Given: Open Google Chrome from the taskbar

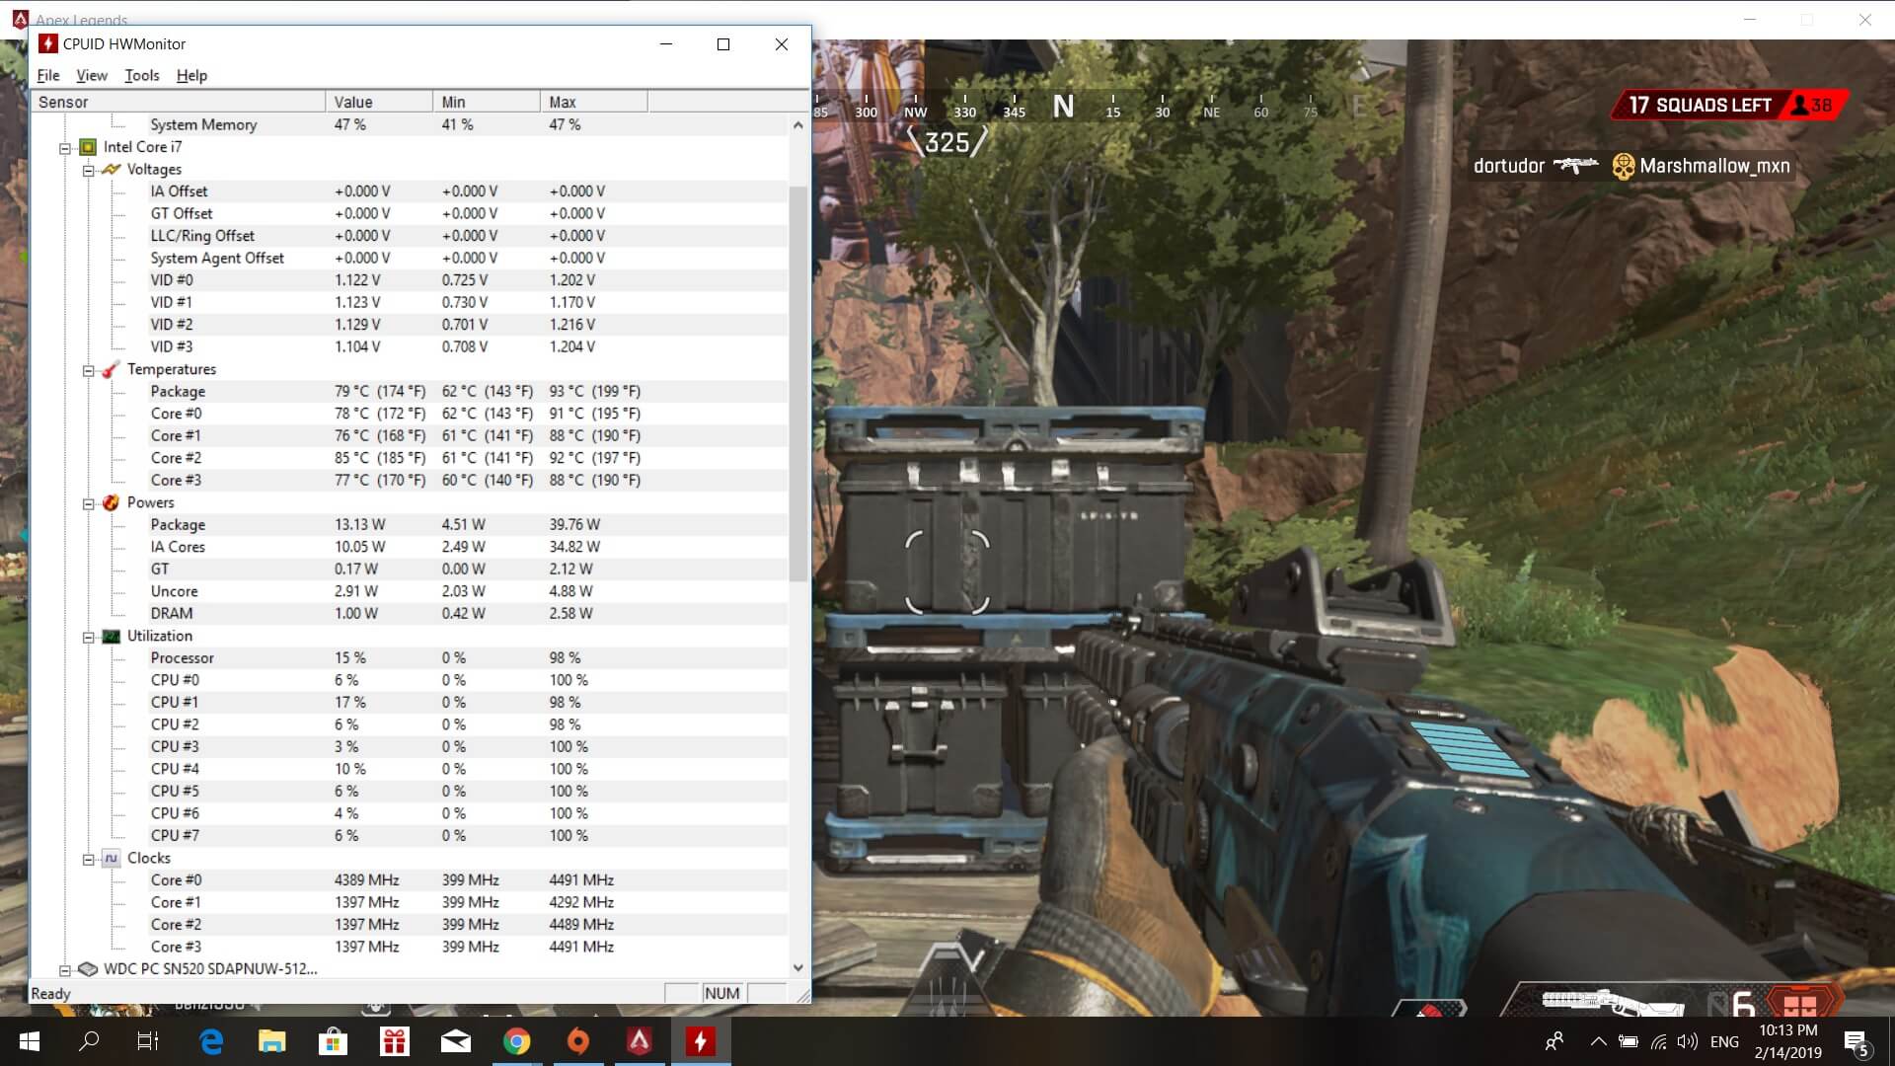Looking at the screenshot, I should coord(517,1041).
